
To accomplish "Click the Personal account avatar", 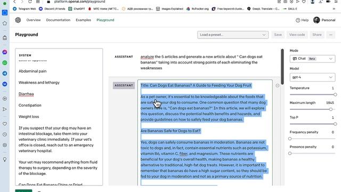I will point(316,20).
